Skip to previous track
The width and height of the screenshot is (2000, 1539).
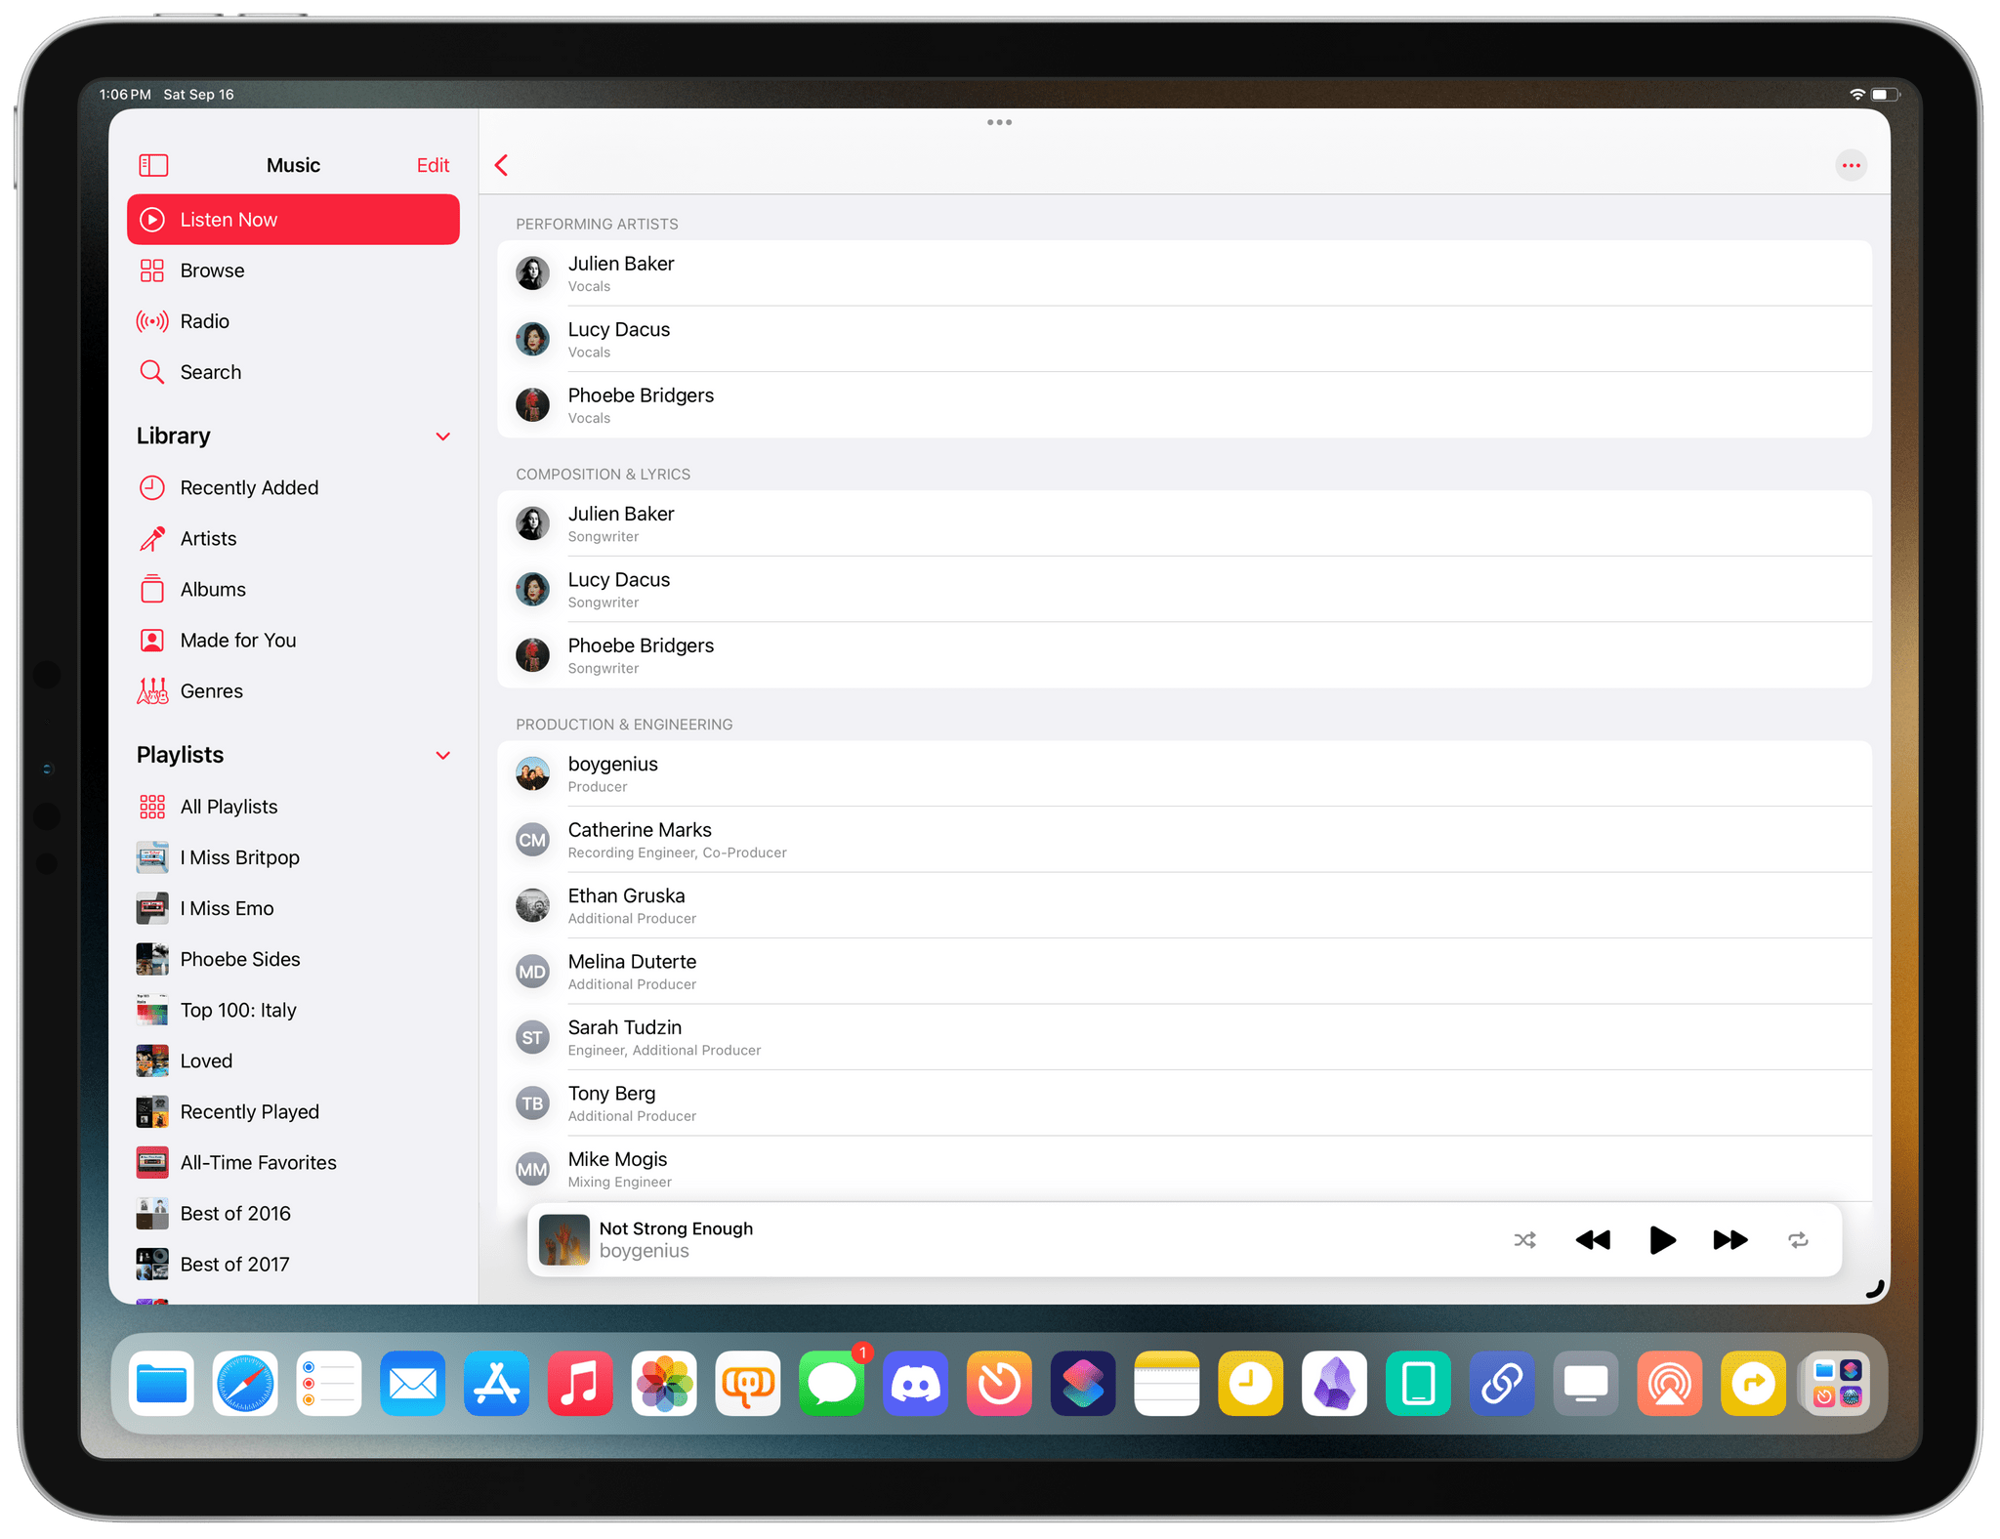click(x=1593, y=1240)
